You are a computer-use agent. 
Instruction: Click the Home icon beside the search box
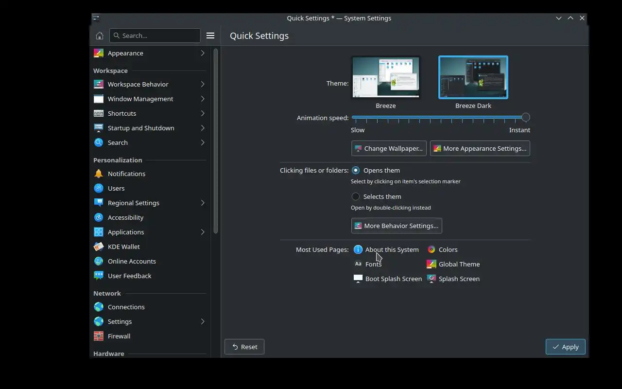click(x=100, y=35)
